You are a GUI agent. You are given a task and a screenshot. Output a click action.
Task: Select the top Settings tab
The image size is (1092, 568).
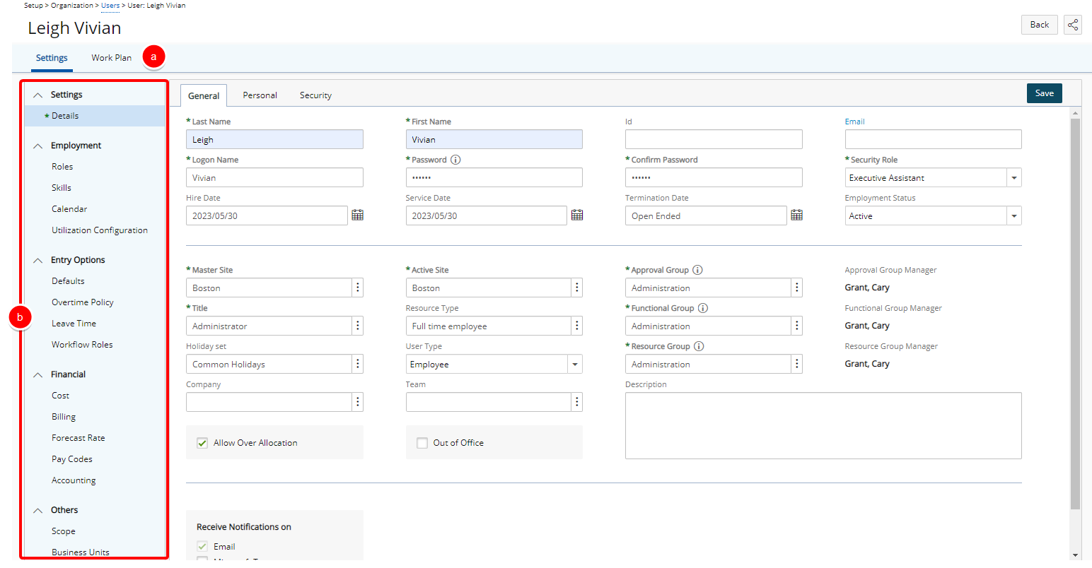pos(52,58)
